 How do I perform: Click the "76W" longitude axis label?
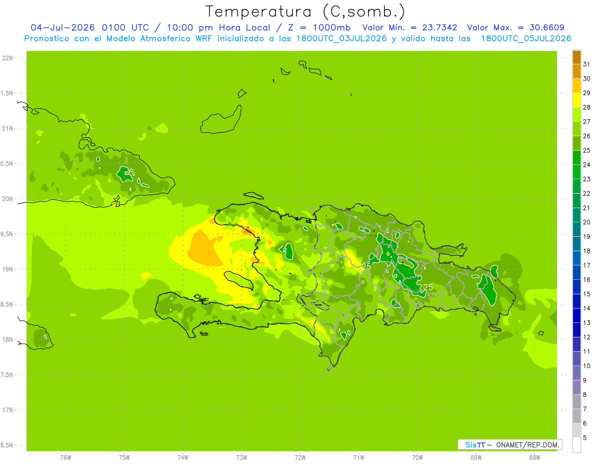tap(66, 457)
